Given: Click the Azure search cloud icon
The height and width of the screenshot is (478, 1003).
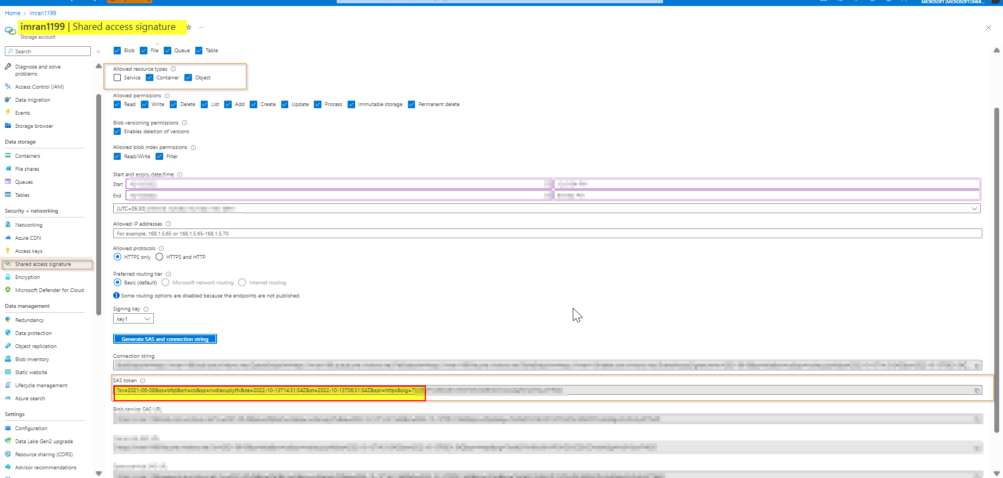Looking at the screenshot, I should pos(8,398).
